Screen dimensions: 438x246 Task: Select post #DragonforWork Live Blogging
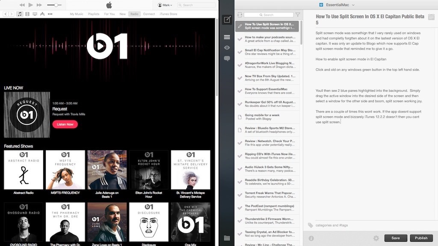[267, 65]
